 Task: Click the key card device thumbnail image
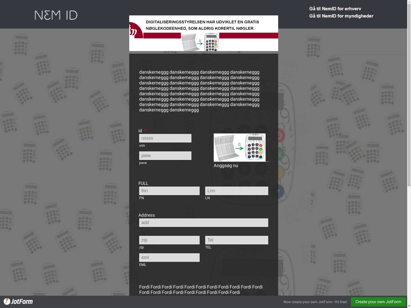(x=240, y=147)
